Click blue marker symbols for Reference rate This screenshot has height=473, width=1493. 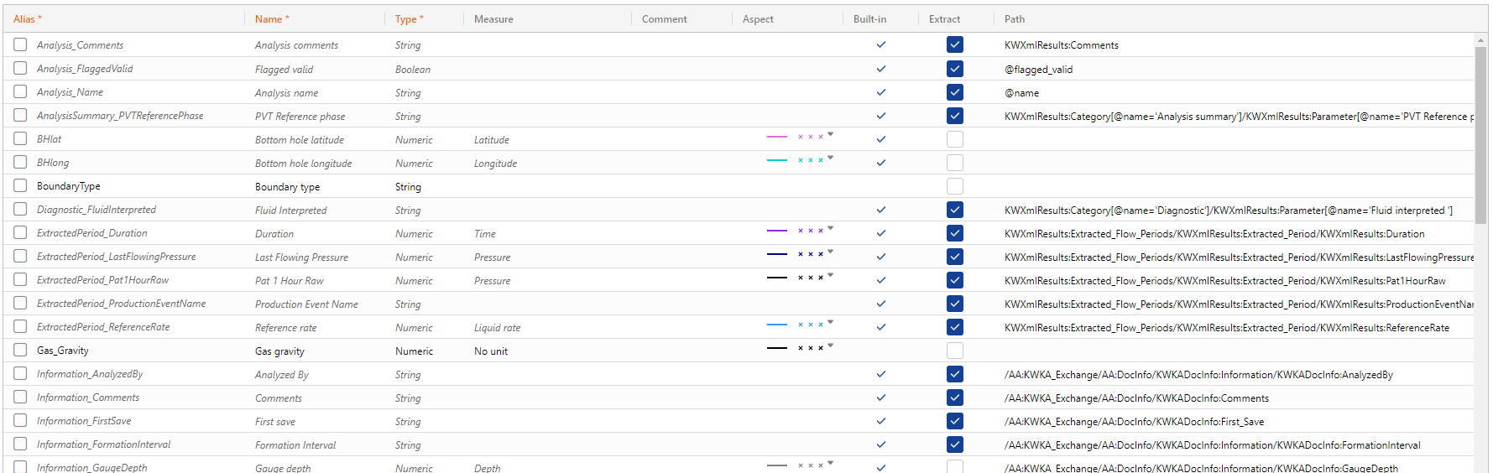click(x=811, y=325)
